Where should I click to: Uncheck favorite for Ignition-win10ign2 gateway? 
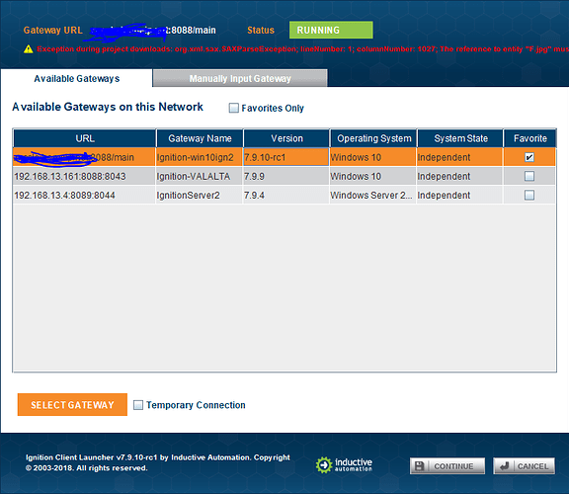coord(529,157)
